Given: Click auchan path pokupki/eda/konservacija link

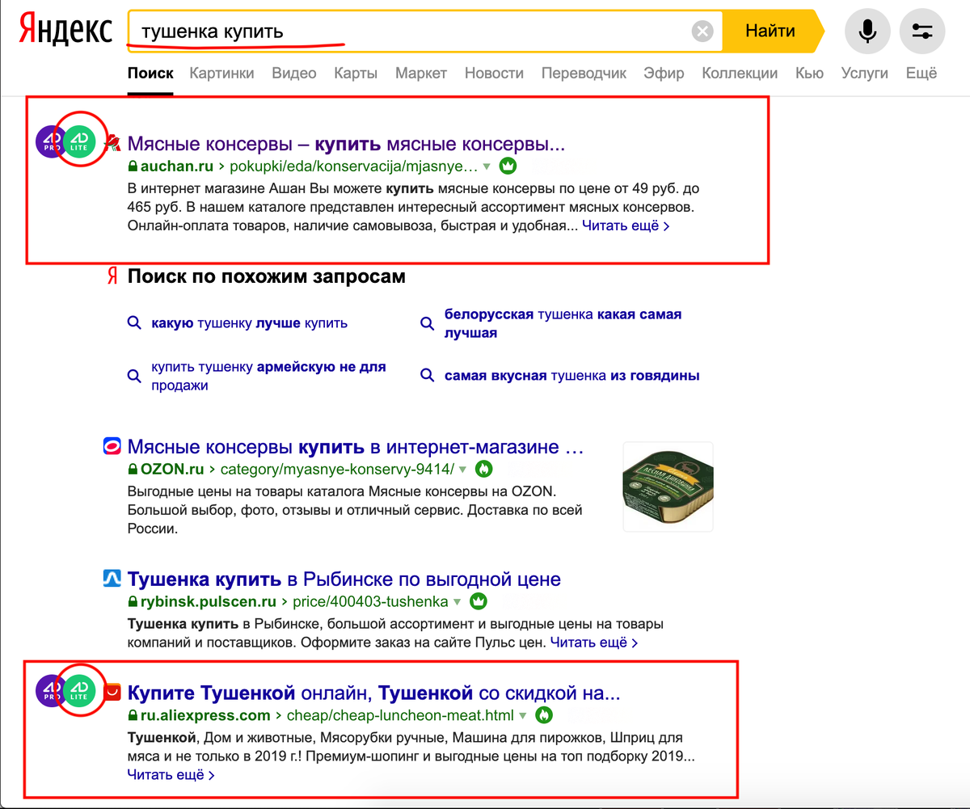Looking at the screenshot, I should pos(353,167).
